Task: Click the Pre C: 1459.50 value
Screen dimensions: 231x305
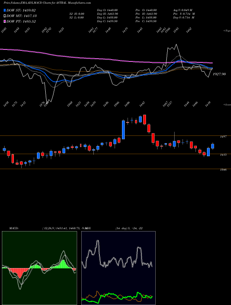Action: (x=146, y=21)
